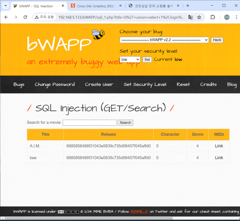Click the horizontal scrollbar thumb

88,219
